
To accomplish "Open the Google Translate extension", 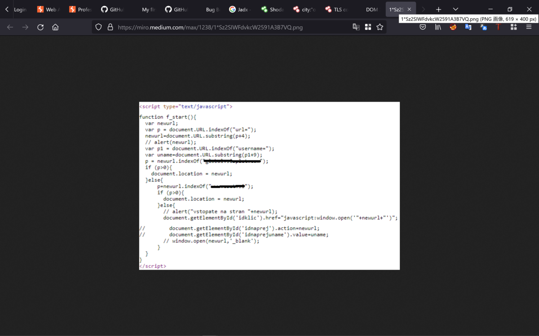I will [468, 27].
